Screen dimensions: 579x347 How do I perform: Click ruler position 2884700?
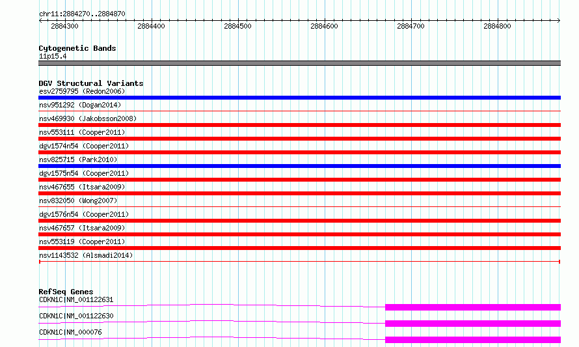411,26
